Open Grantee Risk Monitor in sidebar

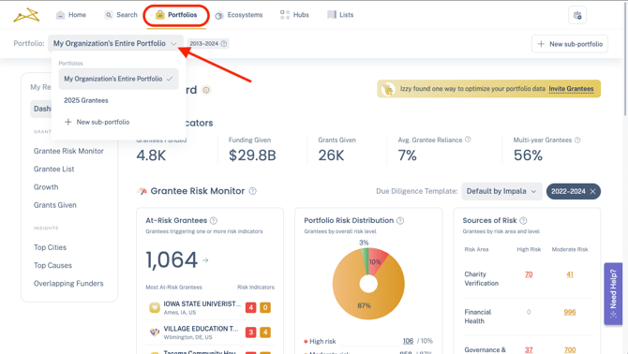68,151
